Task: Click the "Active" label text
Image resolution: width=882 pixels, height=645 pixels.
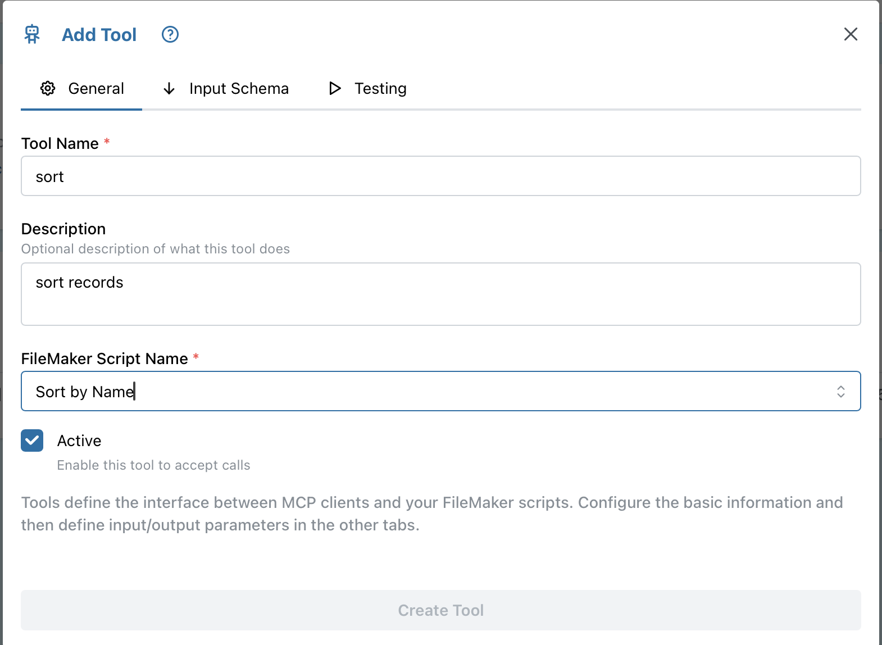Action: (79, 440)
